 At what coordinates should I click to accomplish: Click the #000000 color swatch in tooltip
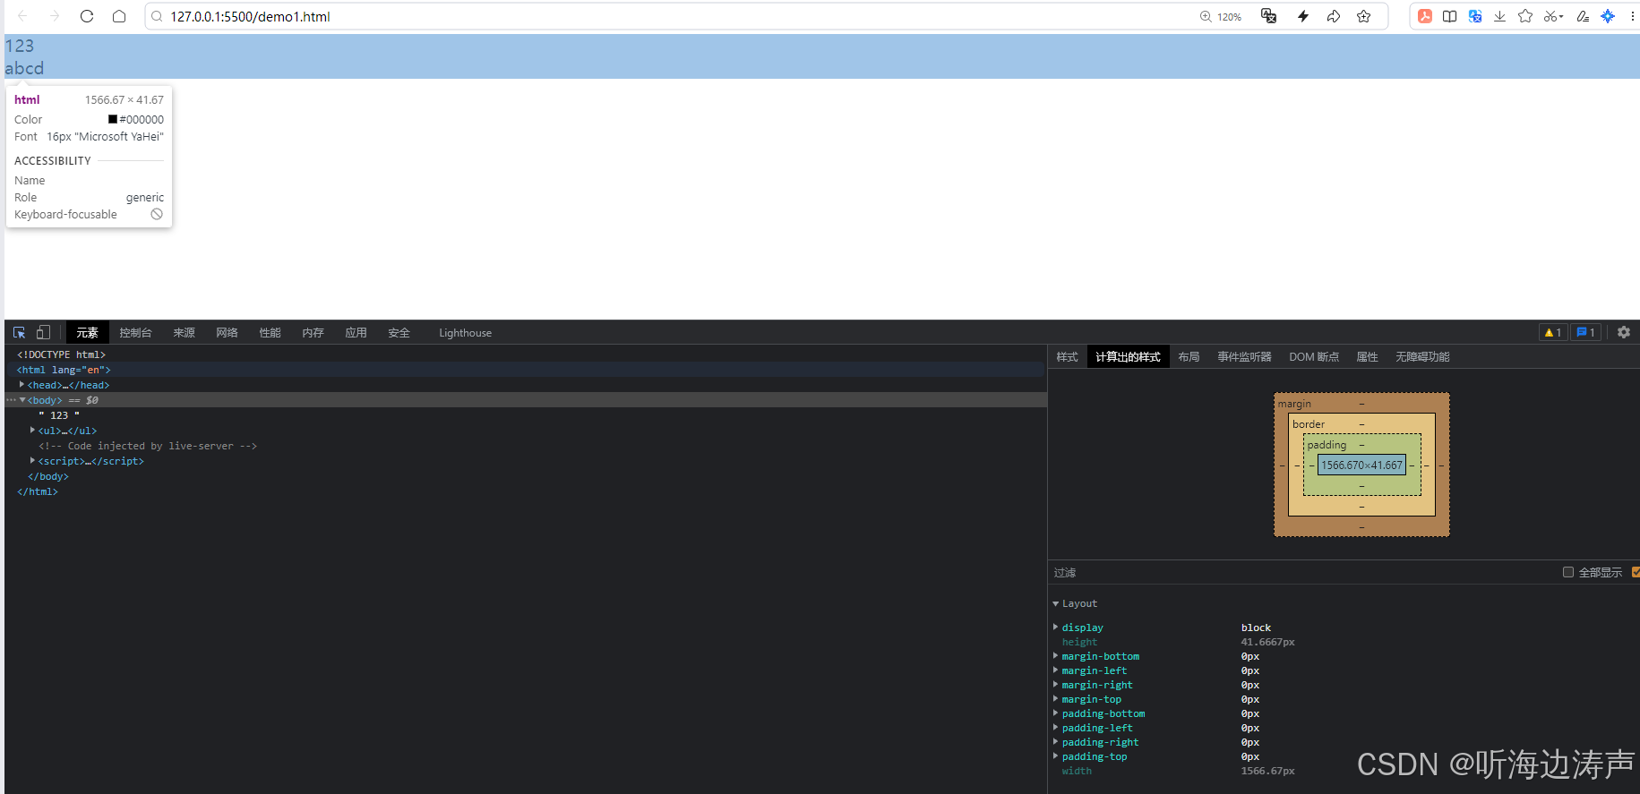tap(113, 119)
